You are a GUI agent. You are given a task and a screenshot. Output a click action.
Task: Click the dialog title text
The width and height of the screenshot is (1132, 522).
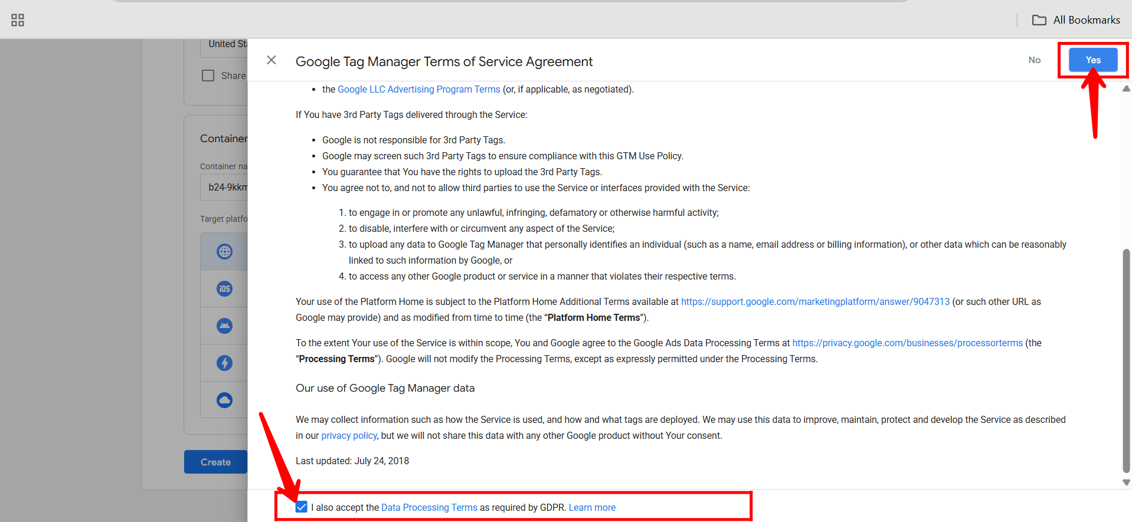[x=444, y=61]
